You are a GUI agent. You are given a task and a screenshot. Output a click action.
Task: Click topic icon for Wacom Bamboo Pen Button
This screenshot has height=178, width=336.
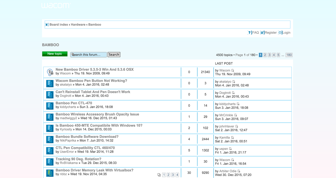click(50, 83)
